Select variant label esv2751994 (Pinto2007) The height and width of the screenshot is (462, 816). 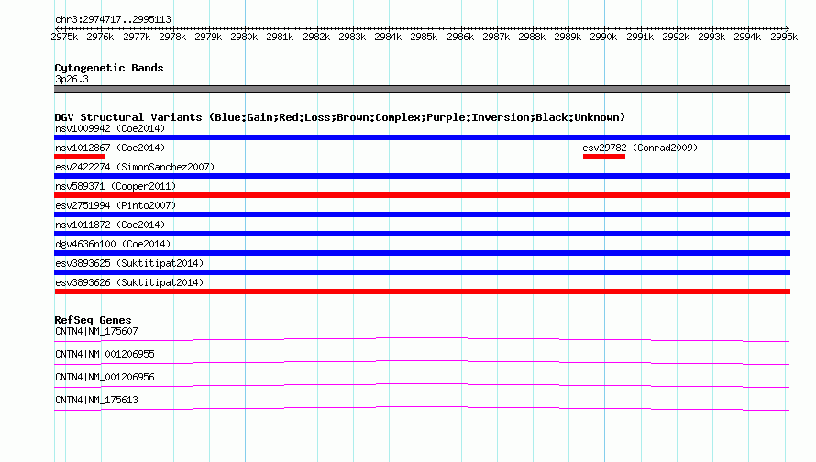[x=116, y=205]
